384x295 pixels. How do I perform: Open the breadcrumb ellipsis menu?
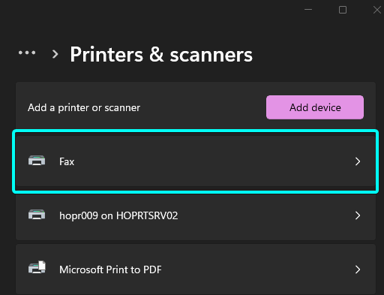pos(27,53)
